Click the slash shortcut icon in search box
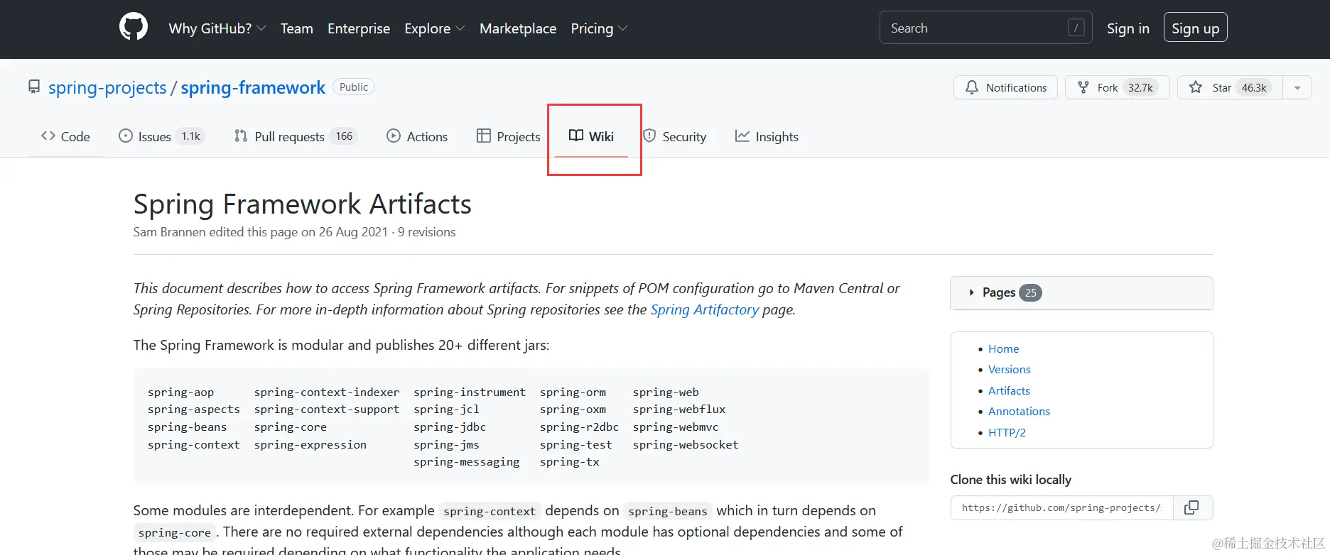 click(x=1076, y=28)
